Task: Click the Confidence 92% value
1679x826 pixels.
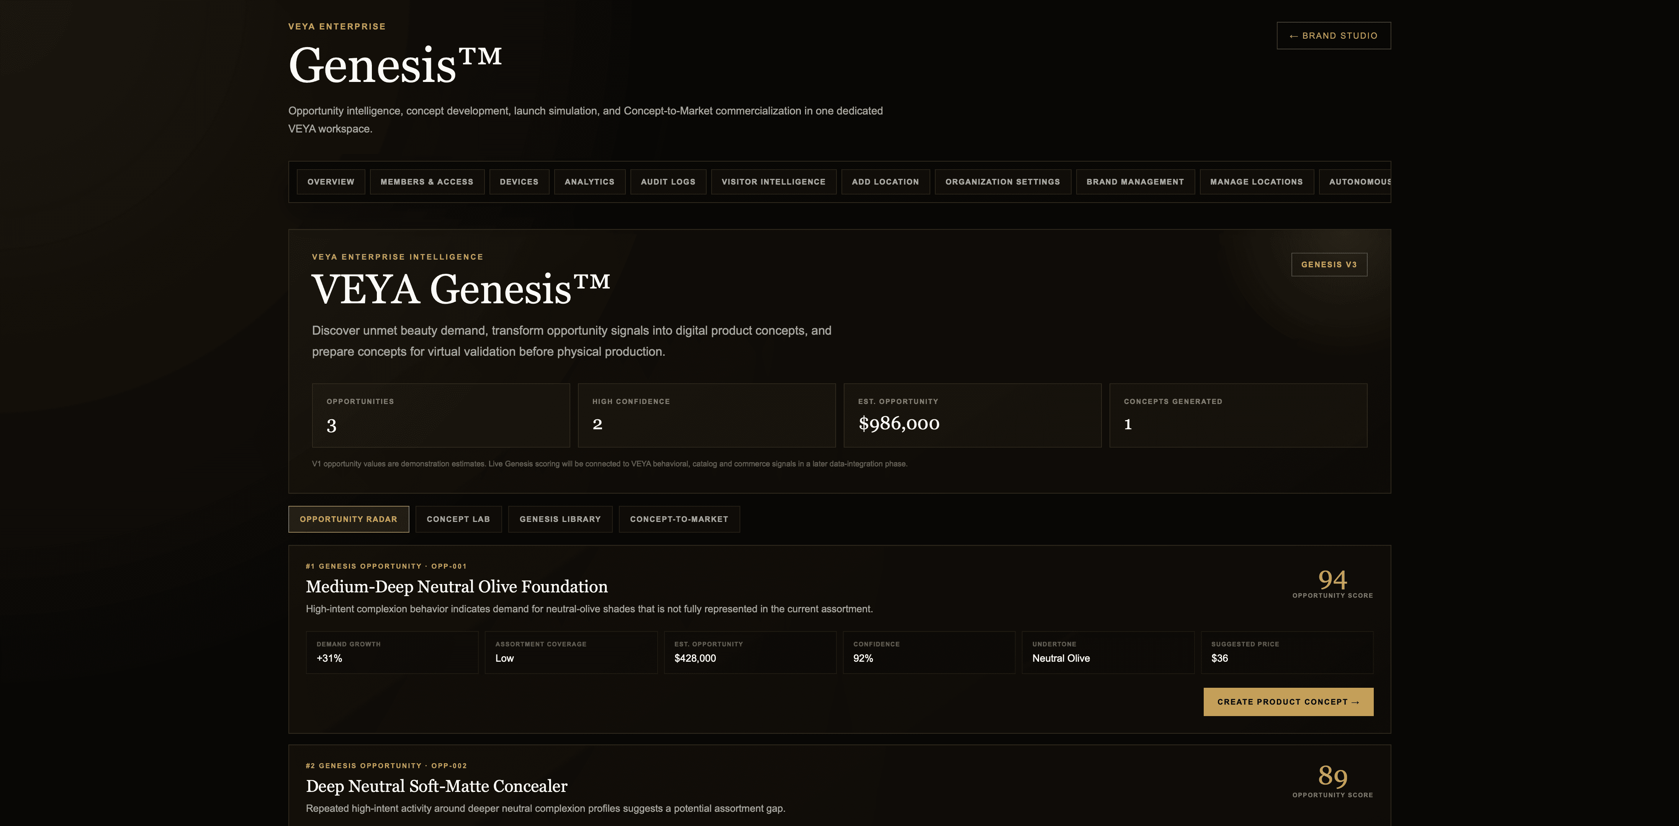Action: tap(863, 658)
